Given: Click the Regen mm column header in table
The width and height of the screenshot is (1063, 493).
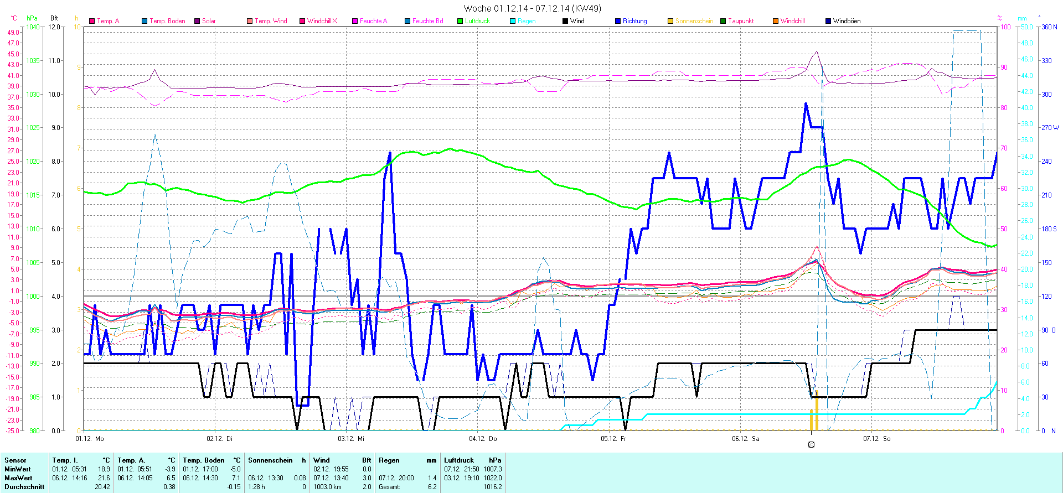Looking at the screenshot, I should click(407, 460).
